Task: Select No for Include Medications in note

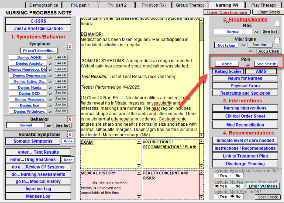Action: click(232, 186)
